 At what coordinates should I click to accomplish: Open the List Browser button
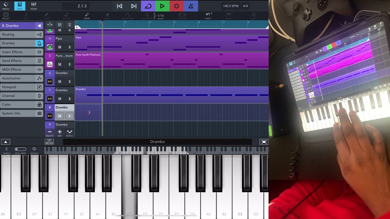[x=49, y=142]
